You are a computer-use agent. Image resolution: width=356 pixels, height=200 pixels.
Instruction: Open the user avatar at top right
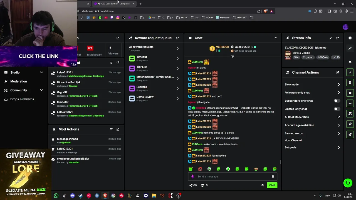click(x=345, y=27)
